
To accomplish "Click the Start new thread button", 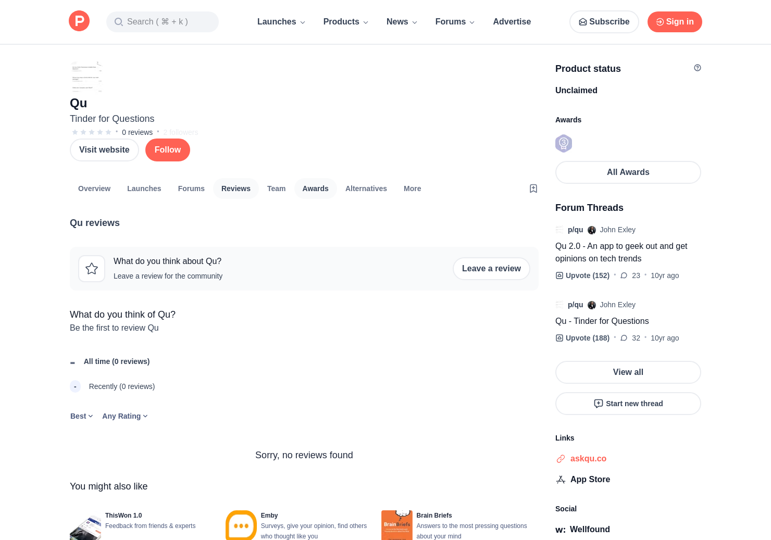I will (x=628, y=404).
